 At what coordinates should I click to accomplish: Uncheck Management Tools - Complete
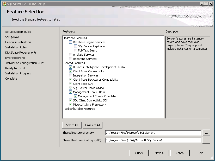75,96
